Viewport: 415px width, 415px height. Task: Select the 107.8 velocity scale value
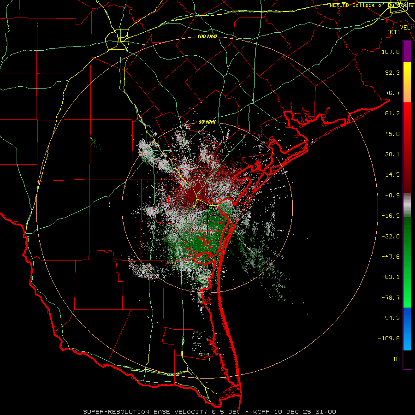click(x=391, y=52)
